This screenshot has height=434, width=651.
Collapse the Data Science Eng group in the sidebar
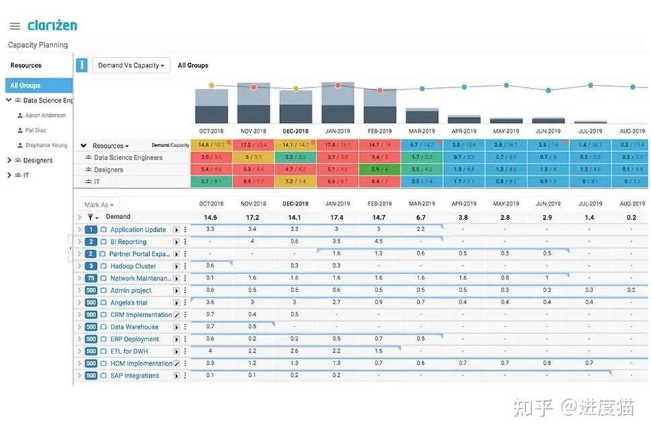[9, 100]
